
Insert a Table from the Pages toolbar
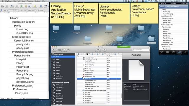(x=26, y=6)
